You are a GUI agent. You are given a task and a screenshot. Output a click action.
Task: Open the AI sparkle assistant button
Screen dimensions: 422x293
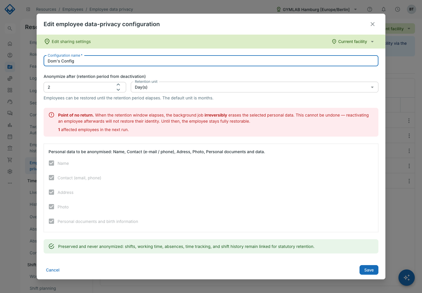407,278
